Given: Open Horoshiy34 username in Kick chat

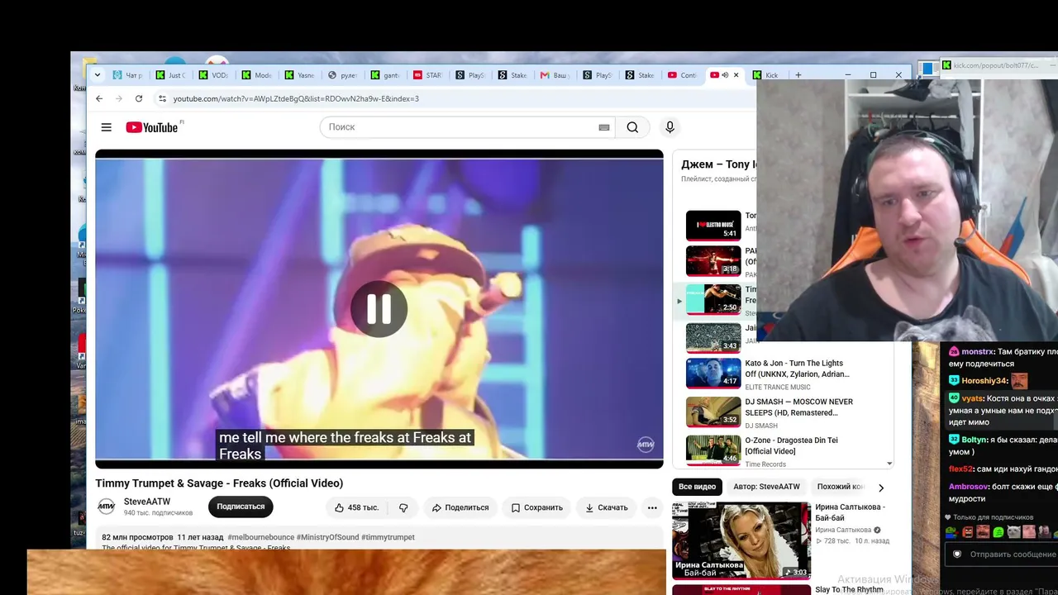Looking at the screenshot, I should [984, 380].
